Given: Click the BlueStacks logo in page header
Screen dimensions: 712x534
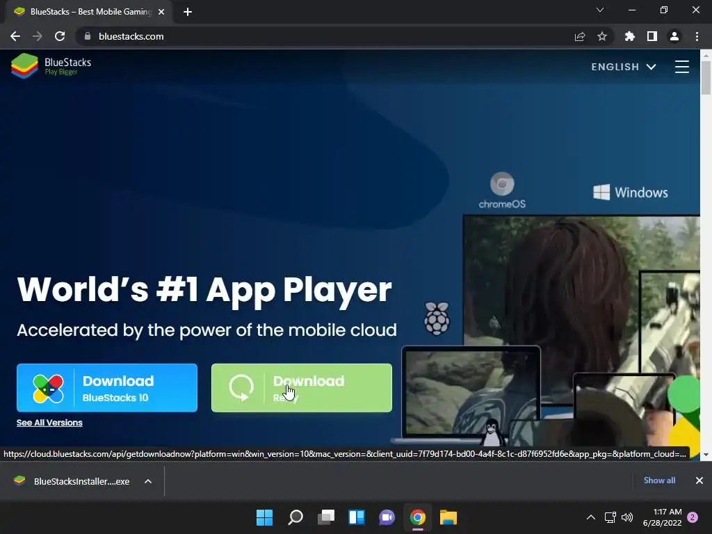Looking at the screenshot, I should (51, 66).
